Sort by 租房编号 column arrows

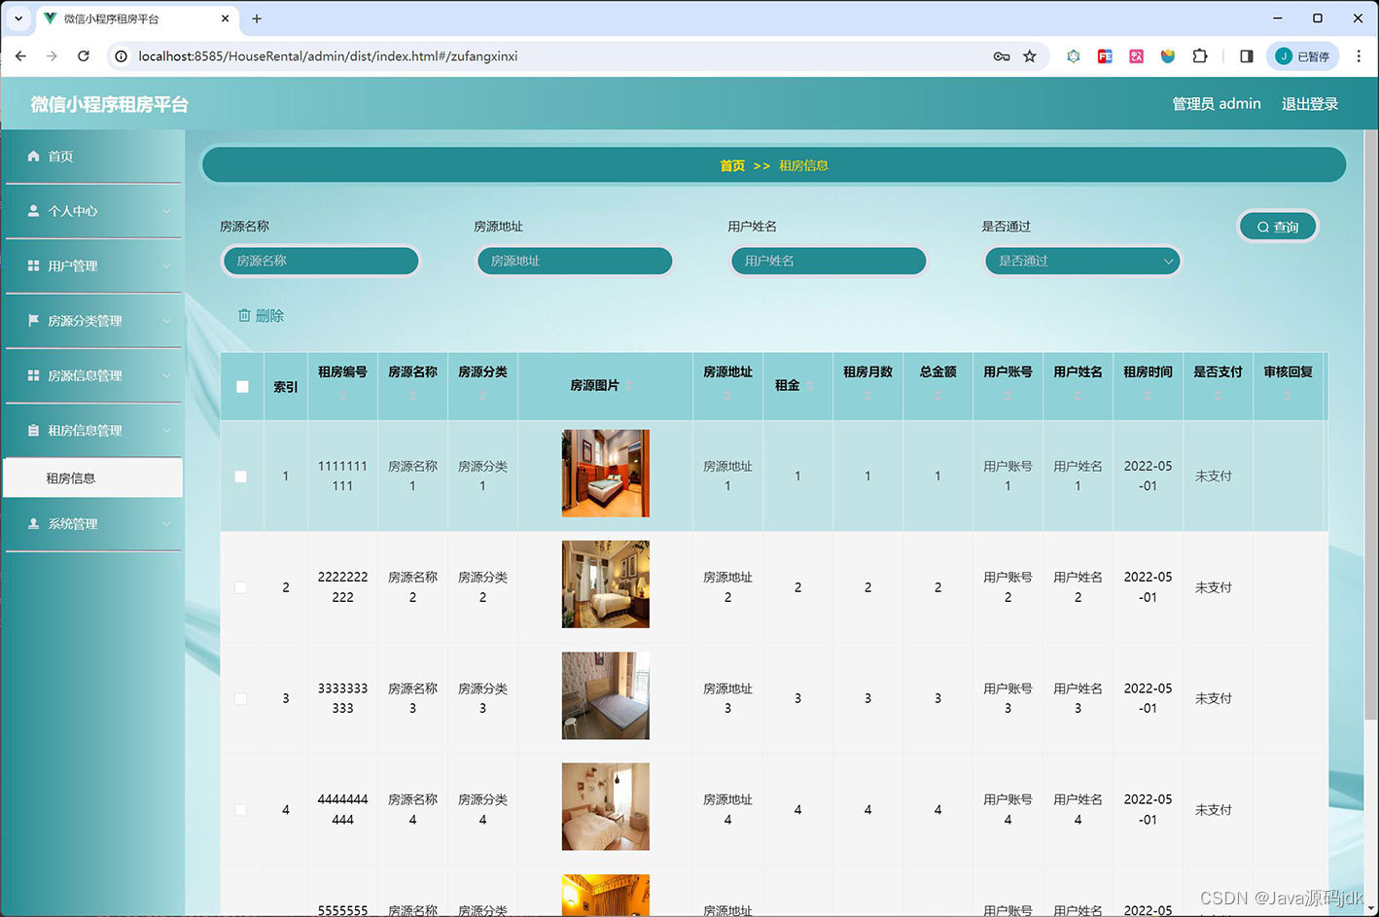pyautogui.click(x=342, y=396)
